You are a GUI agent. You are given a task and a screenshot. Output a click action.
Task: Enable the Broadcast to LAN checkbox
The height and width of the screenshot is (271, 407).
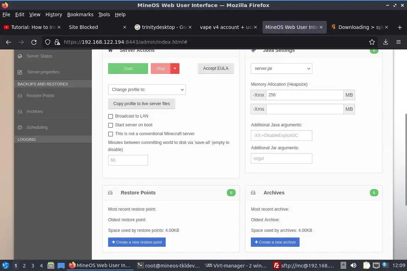point(111,116)
